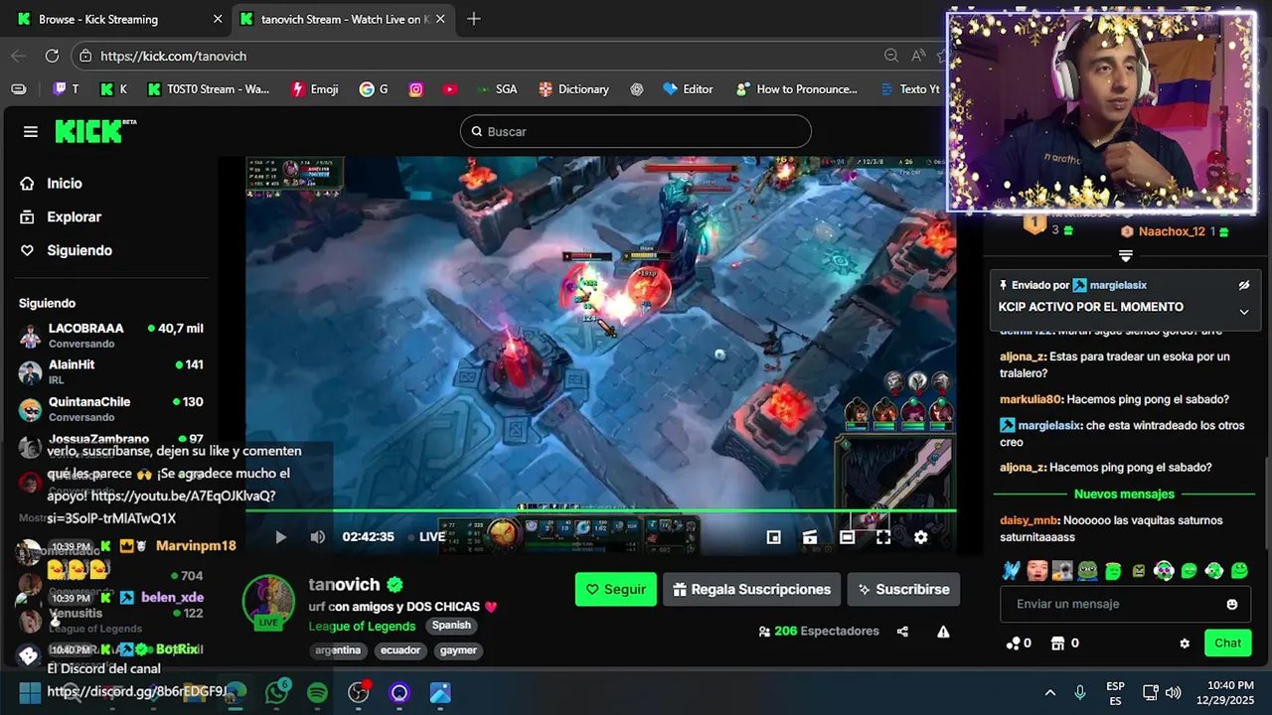The width and height of the screenshot is (1272, 715).
Task: Open WhatsApp from the taskbar
Action: [276, 692]
